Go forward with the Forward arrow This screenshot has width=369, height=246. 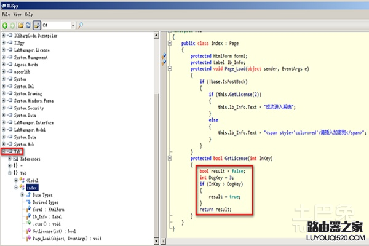click(12, 25)
